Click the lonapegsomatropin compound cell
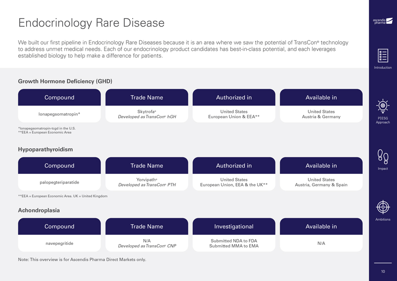 (x=60, y=114)
